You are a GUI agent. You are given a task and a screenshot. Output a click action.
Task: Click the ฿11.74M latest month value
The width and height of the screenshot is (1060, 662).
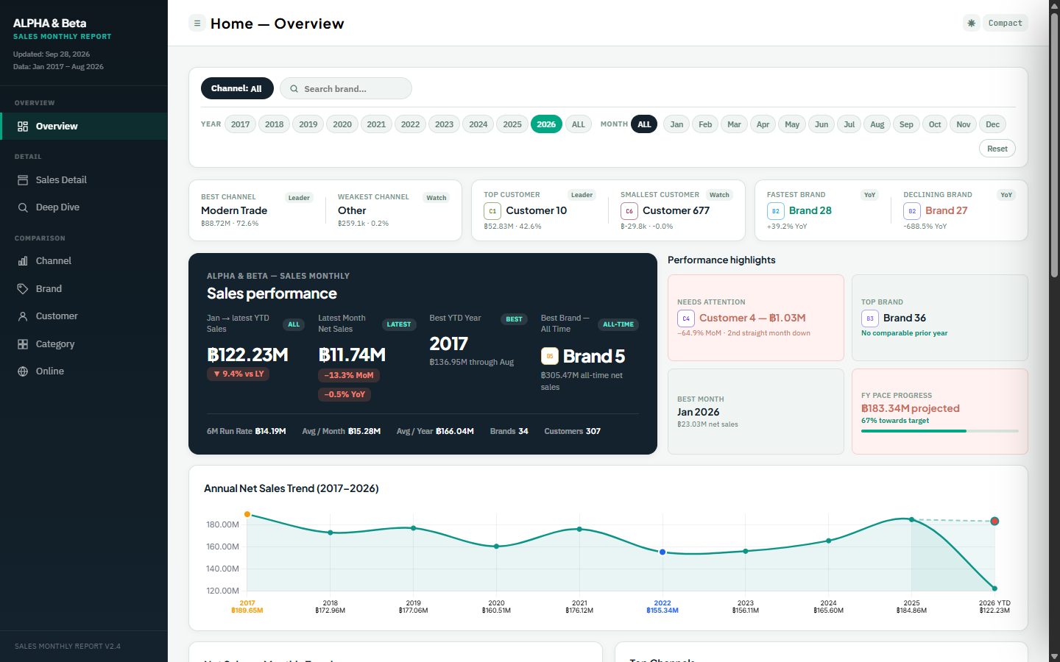(x=352, y=355)
